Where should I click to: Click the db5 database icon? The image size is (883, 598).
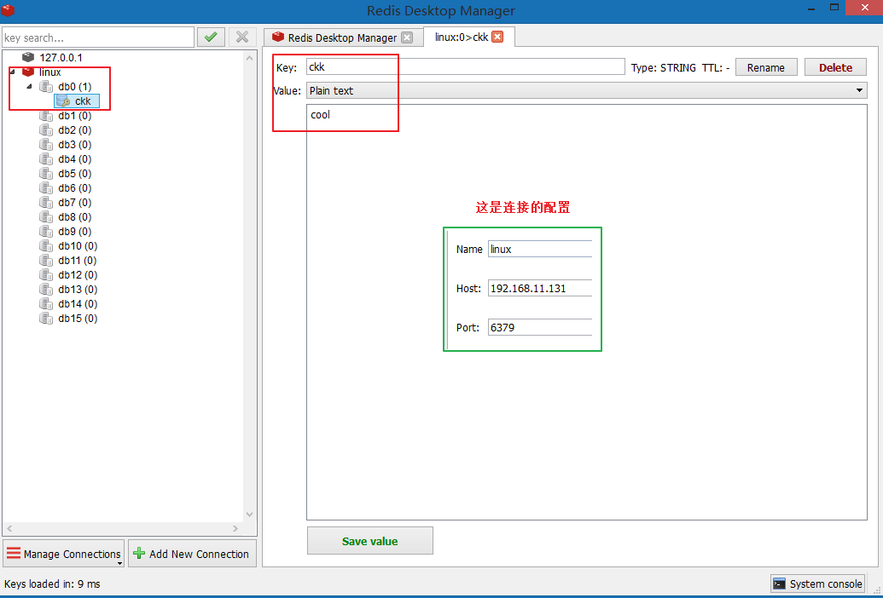tap(46, 174)
